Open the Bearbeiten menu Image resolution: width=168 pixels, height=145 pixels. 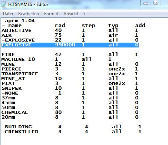click(x=29, y=14)
